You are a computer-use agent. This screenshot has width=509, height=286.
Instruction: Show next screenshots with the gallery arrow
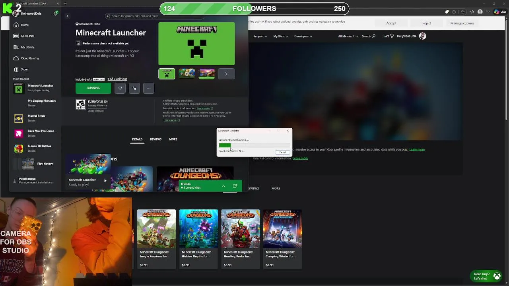[226, 74]
